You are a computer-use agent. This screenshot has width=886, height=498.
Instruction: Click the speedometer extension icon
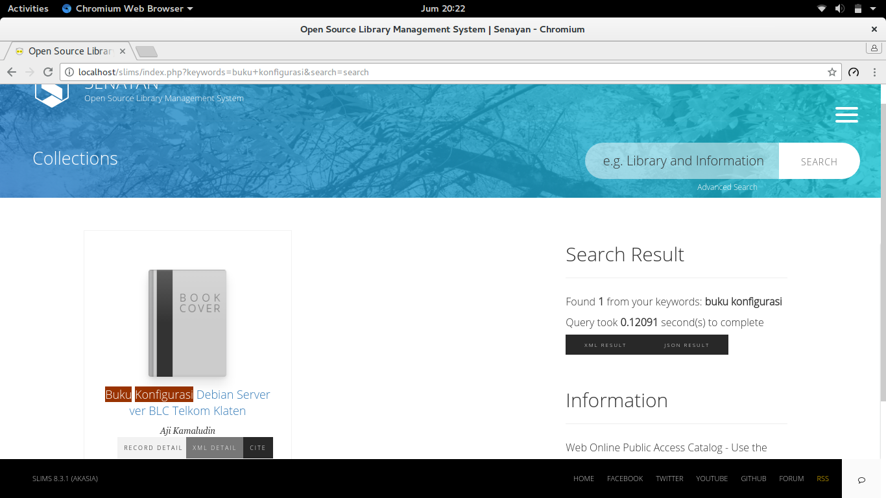click(x=854, y=72)
